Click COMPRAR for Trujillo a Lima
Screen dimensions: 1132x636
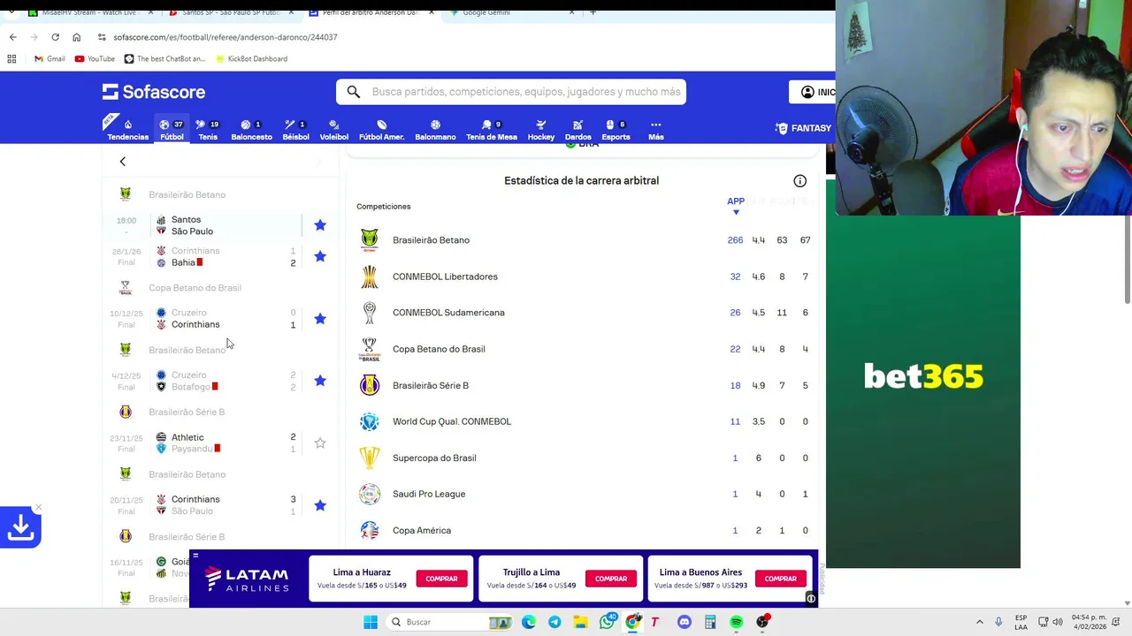click(x=611, y=579)
